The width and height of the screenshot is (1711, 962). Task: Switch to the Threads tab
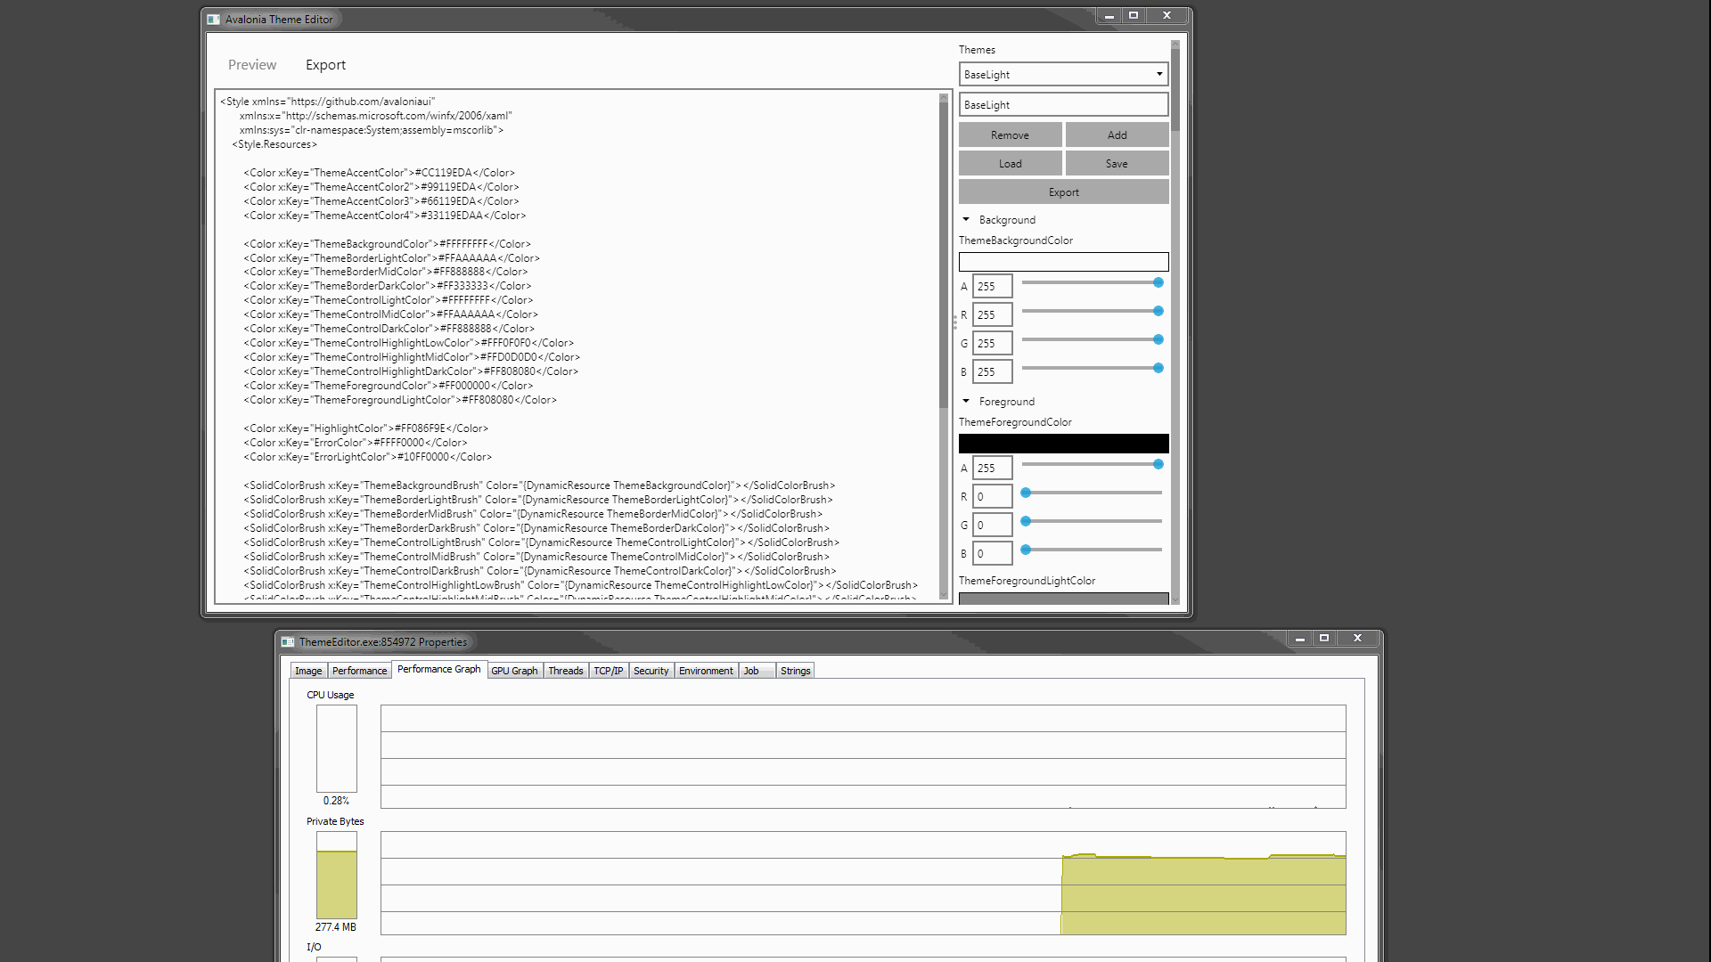(565, 670)
